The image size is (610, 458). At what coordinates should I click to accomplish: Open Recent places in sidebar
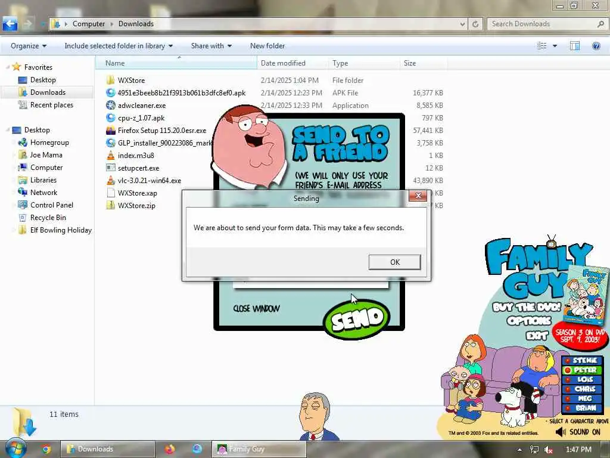pos(51,105)
